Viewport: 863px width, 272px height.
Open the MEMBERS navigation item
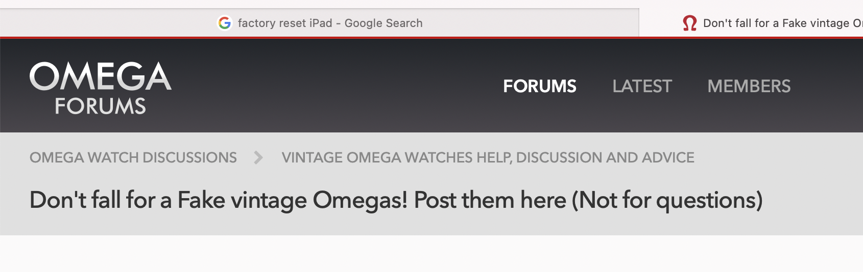click(x=749, y=86)
